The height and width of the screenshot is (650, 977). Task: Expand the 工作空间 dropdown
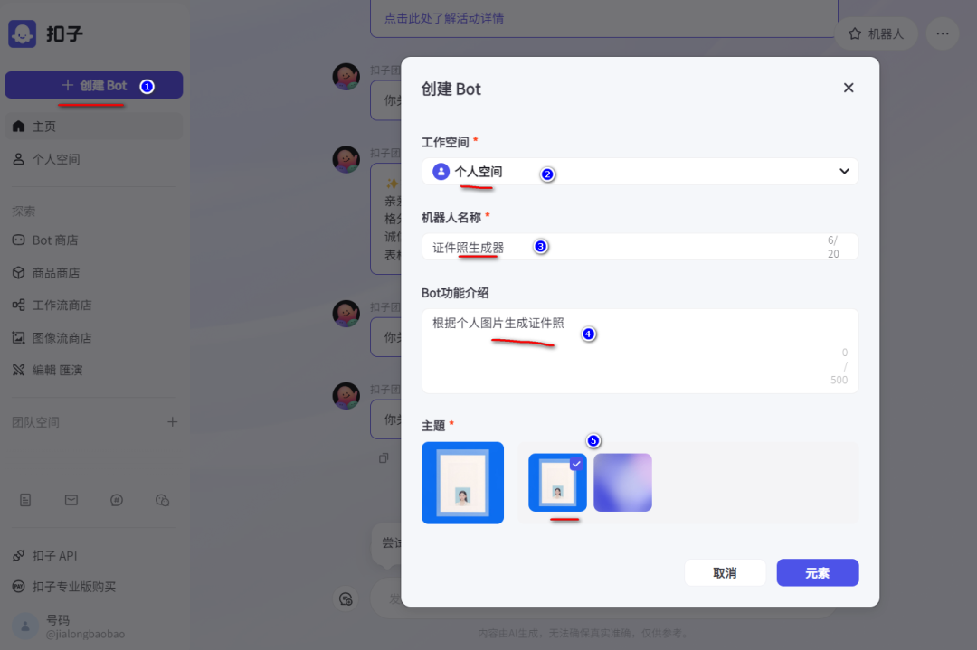click(x=640, y=171)
